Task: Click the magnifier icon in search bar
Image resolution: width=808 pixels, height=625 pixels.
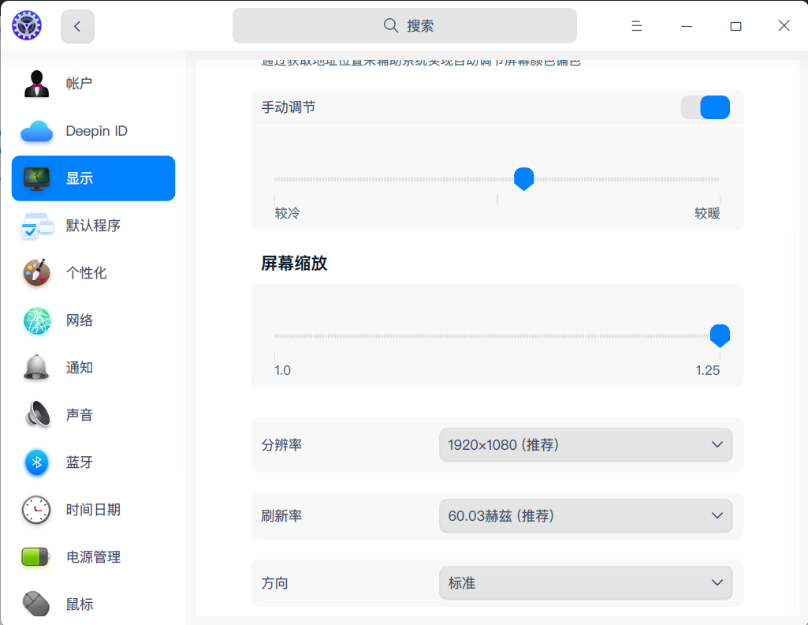Action: pyautogui.click(x=391, y=25)
